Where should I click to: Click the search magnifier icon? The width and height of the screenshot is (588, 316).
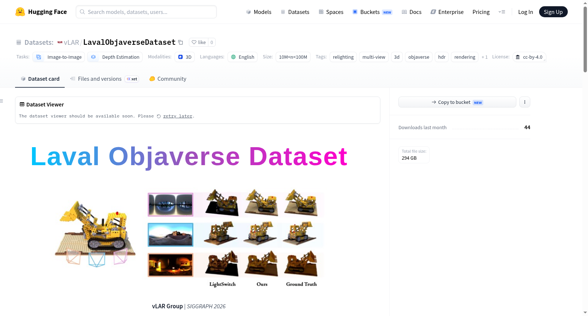pyautogui.click(x=82, y=12)
